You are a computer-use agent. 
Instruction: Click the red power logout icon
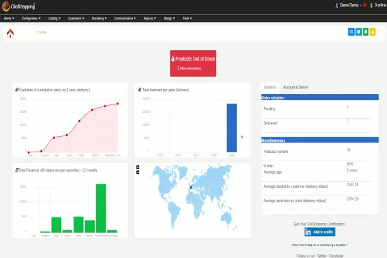(364, 5)
